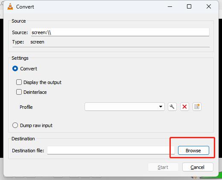This screenshot has height=180, width=222.
Task: Click into the Source field showing screen:\\
Action: 120,32
